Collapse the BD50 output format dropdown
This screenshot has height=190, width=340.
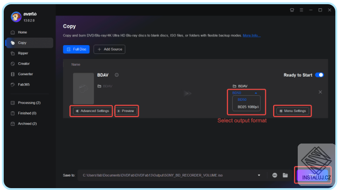pos(256,93)
